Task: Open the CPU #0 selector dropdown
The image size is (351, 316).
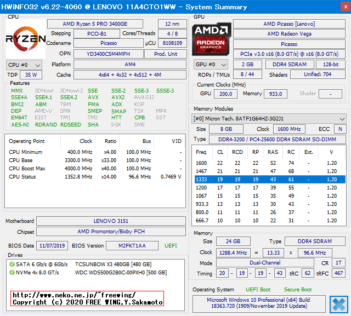Action: 24,65
